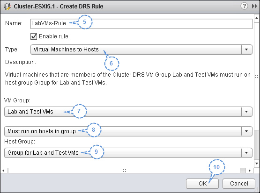
Task: Click the Cancel button
Action: 239,184
